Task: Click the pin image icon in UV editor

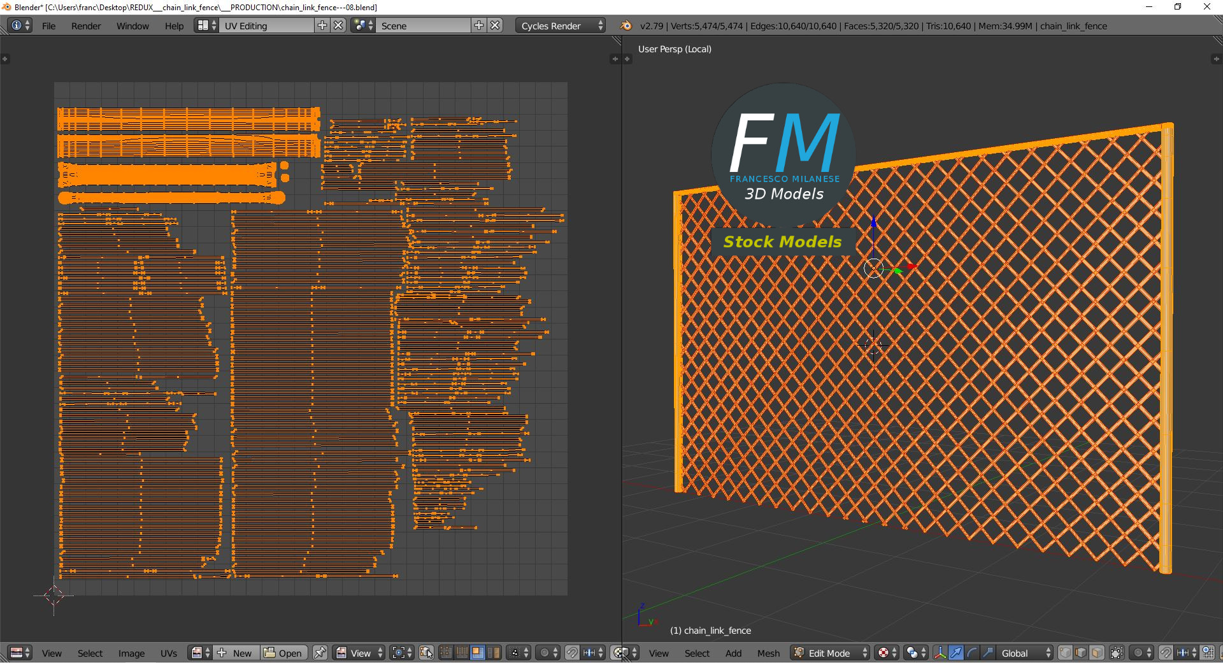Action: pos(320,653)
